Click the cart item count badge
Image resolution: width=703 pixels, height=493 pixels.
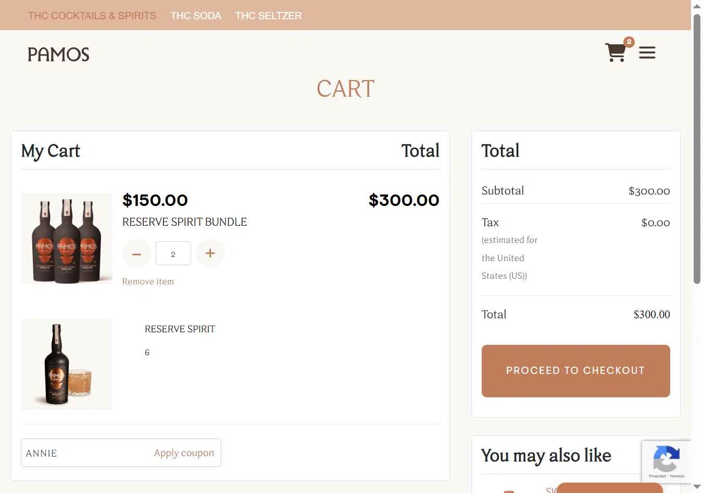tap(629, 42)
